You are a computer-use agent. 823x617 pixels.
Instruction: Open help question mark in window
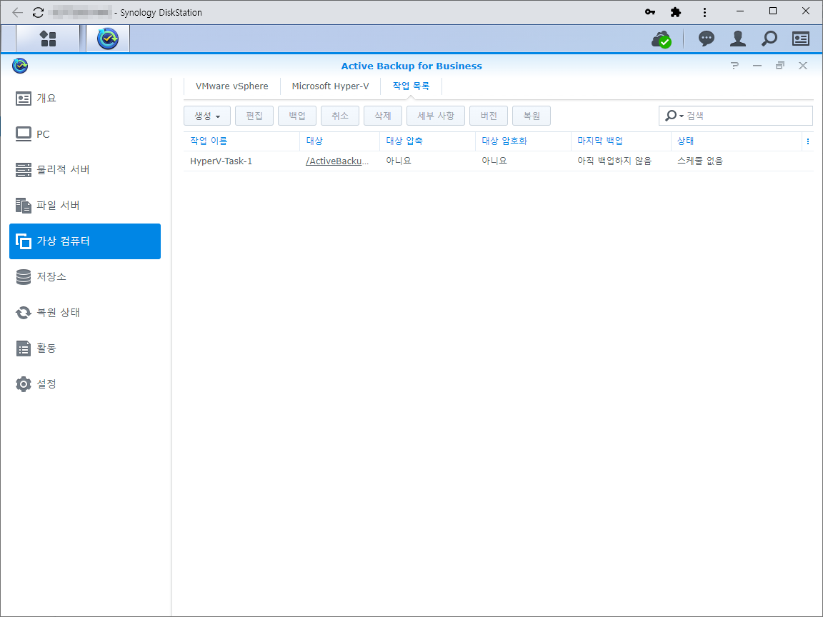coord(734,66)
